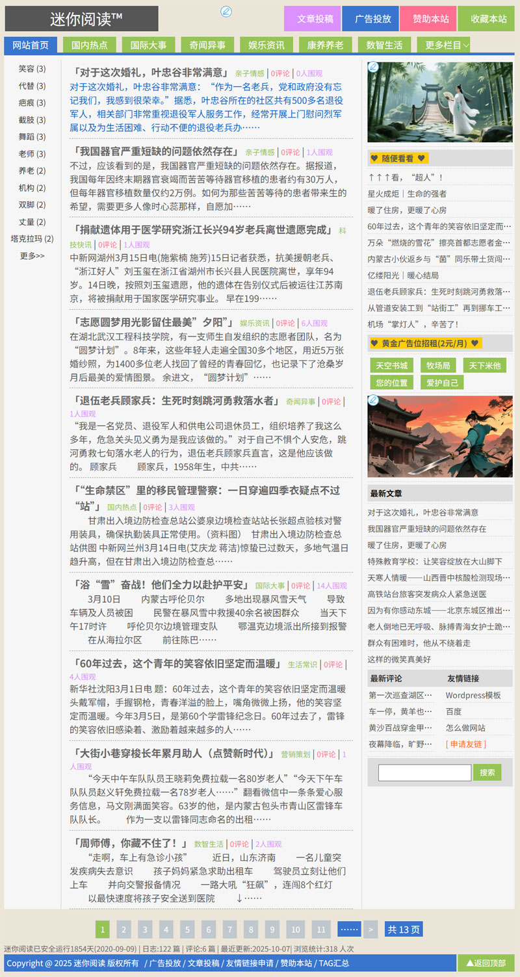The image size is (520, 977).
Task: Expand the 更多栏目 dropdown
Action: tap(444, 45)
